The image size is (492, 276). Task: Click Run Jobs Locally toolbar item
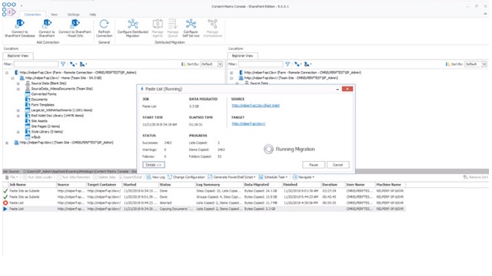[x=38, y=177]
